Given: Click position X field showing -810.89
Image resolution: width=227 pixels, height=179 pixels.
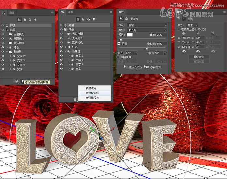Looking at the screenshot, I should pos(186,38).
